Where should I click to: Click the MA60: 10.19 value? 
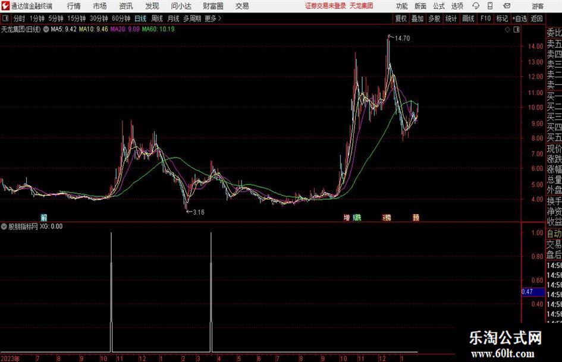click(x=158, y=29)
